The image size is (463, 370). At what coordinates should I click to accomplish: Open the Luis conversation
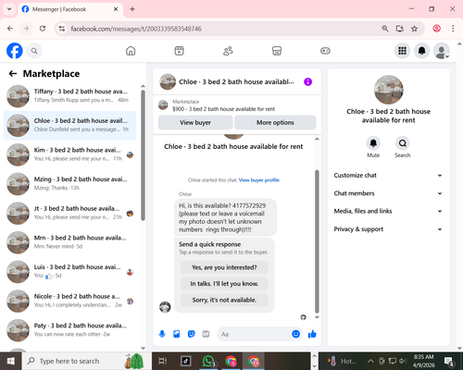coord(69,272)
